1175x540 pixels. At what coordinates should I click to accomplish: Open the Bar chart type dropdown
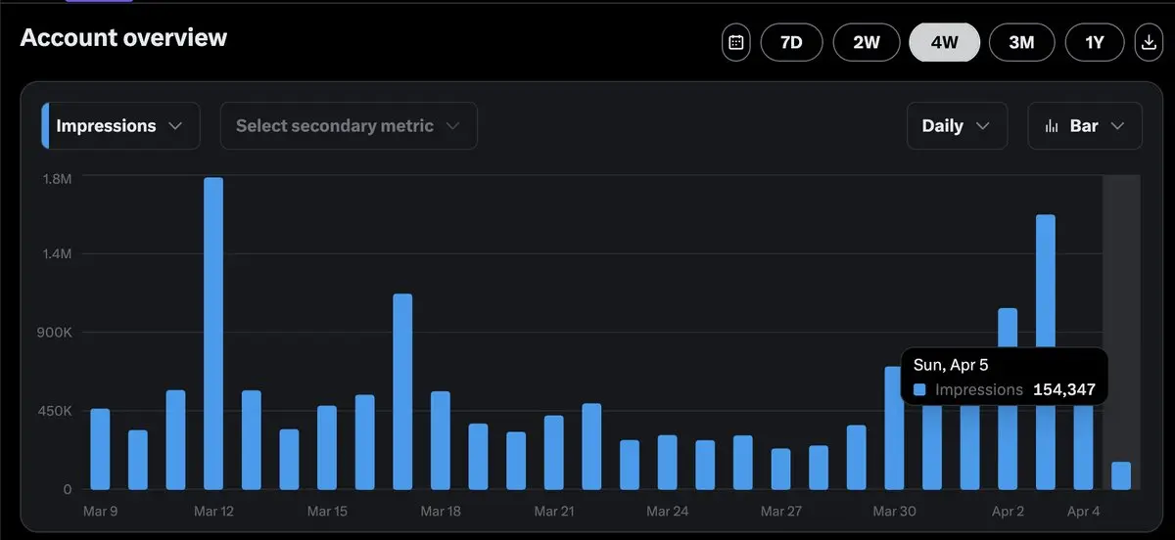(1084, 126)
